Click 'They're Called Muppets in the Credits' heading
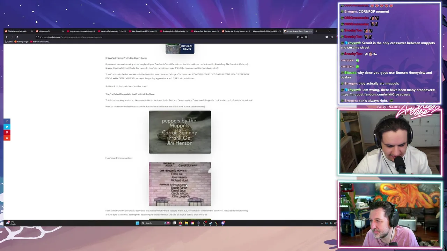This screenshot has width=447, height=251. click(130, 94)
